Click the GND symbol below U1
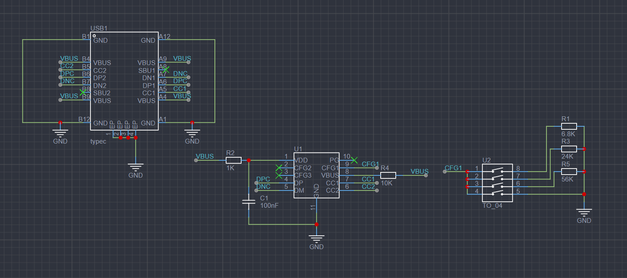The image size is (627, 278). pos(317,240)
